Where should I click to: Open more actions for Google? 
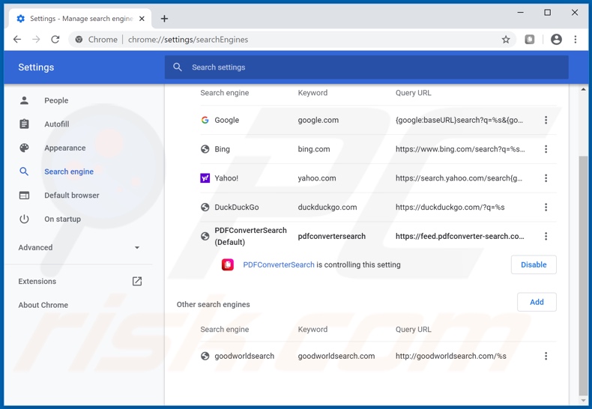point(546,120)
